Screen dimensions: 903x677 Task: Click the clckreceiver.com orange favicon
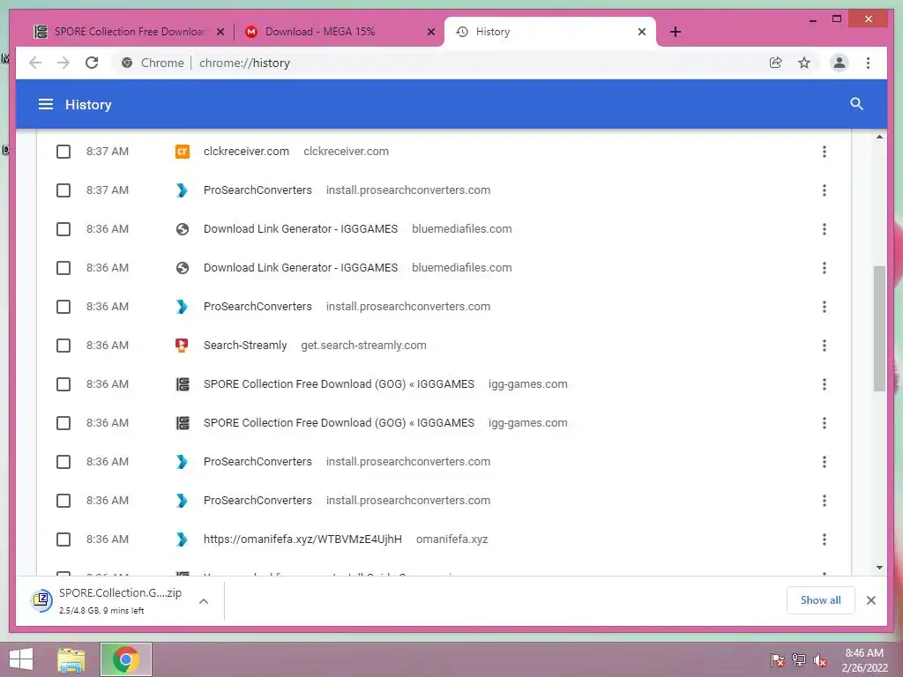point(182,152)
